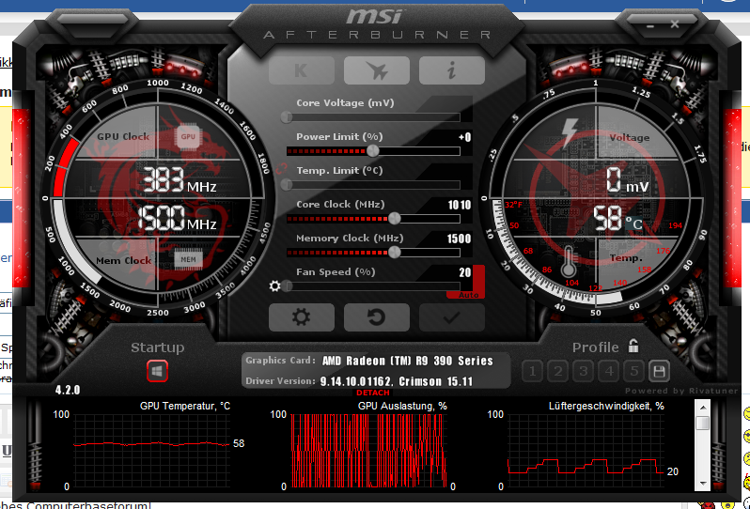
Task: Click the monitor graph scrollbar thumb
Action: 702,423
